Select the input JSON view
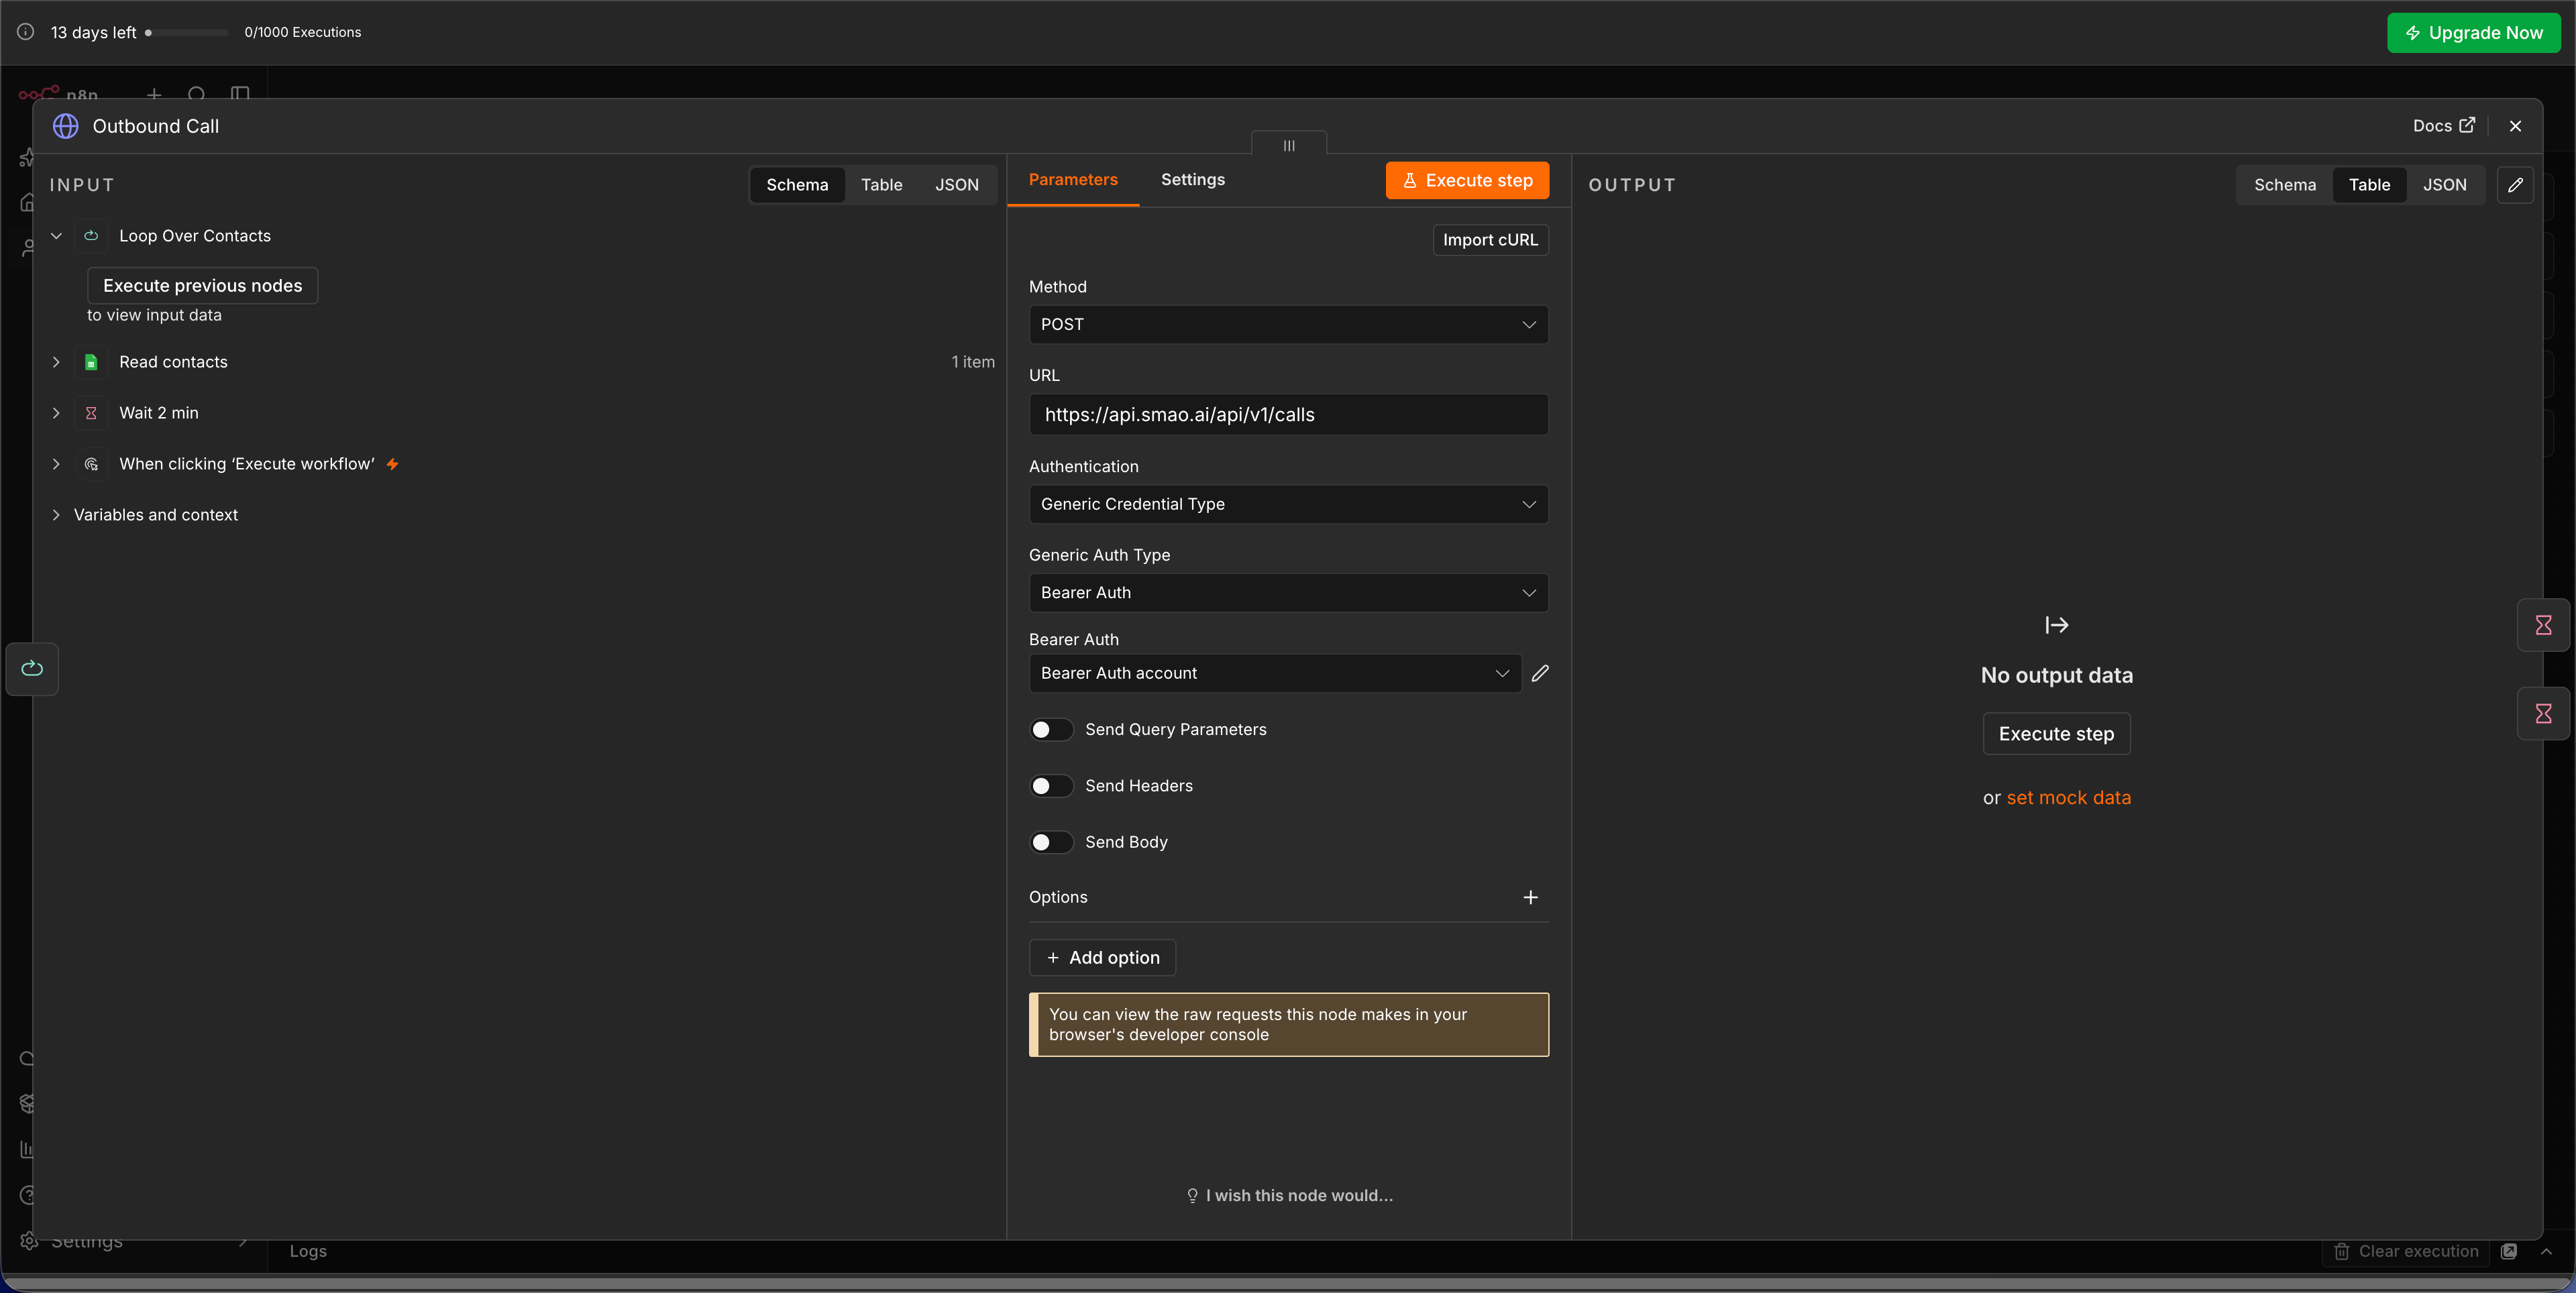2576x1293 pixels. pos(956,185)
